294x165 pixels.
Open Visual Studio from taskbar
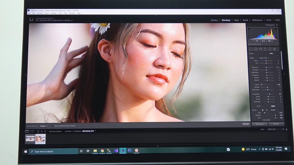[x=116, y=151]
